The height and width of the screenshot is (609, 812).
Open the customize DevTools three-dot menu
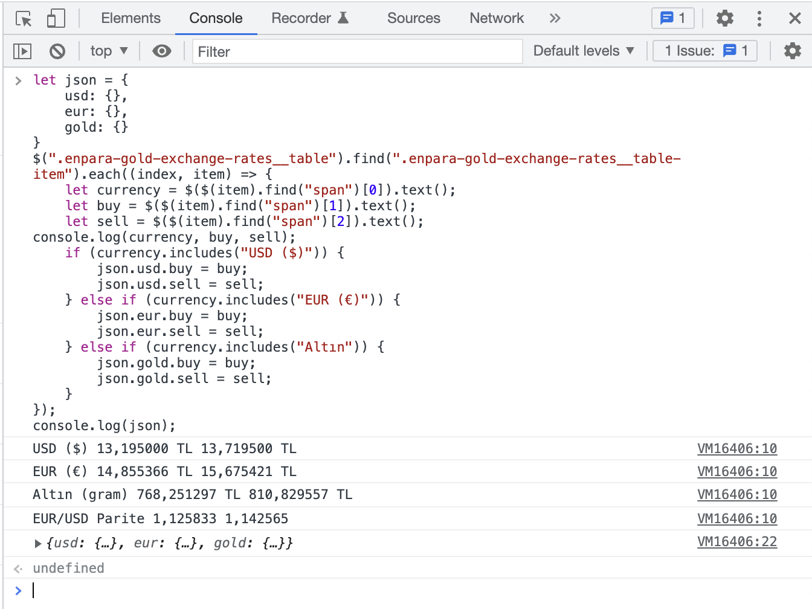coord(759,18)
